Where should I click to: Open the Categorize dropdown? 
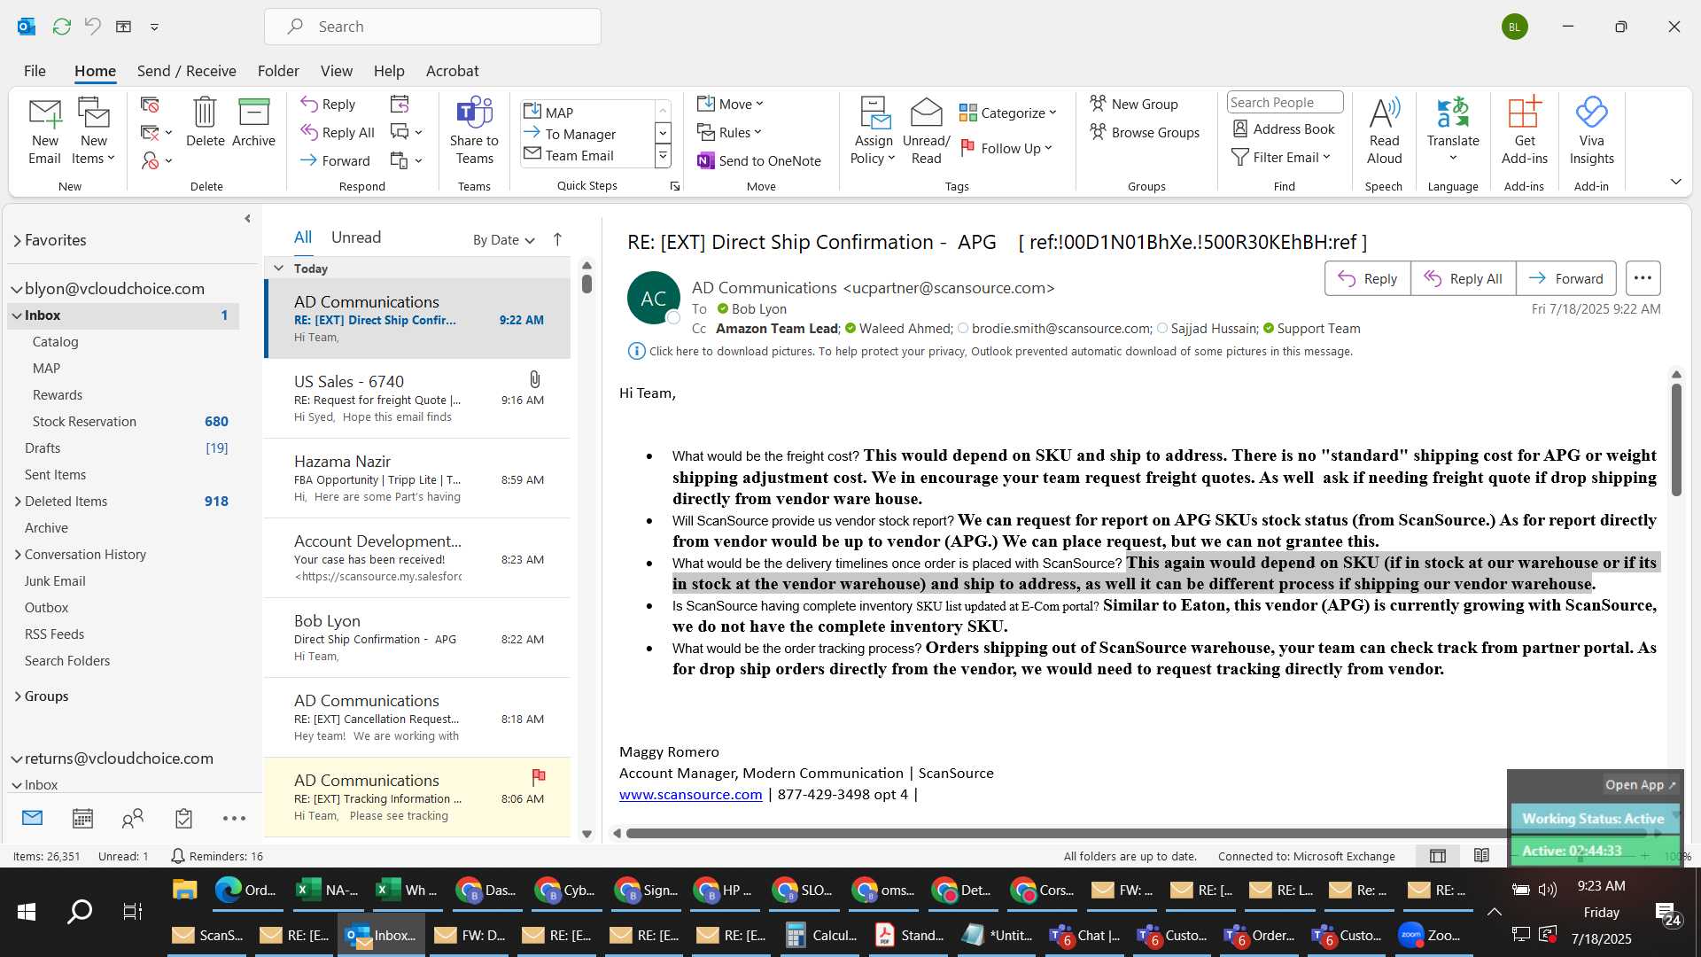tap(1007, 113)
